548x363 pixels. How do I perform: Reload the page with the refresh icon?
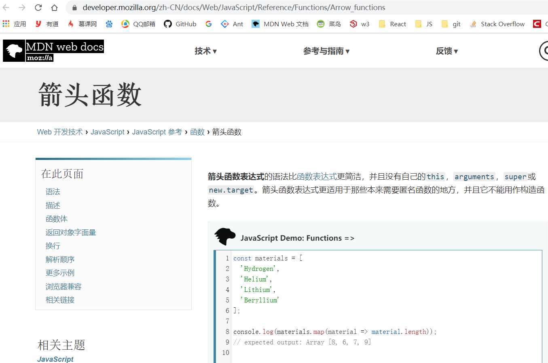point(38,7)
